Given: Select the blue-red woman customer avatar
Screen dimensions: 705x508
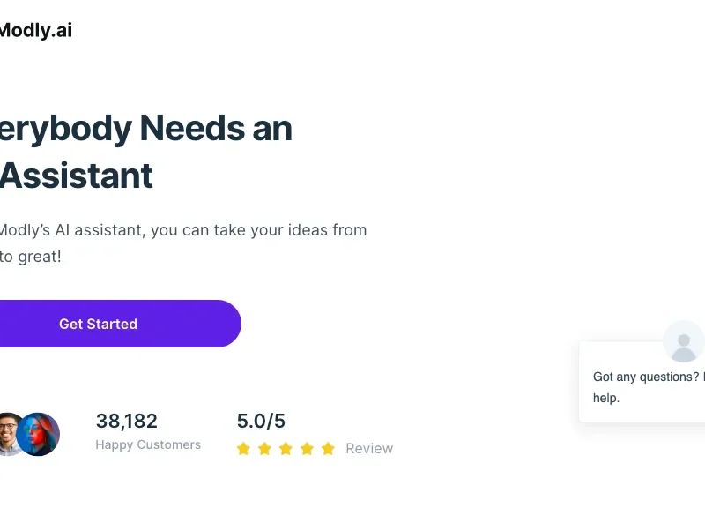Looking at the screenshot, I should pyautogui.click(x=38, y=434).
